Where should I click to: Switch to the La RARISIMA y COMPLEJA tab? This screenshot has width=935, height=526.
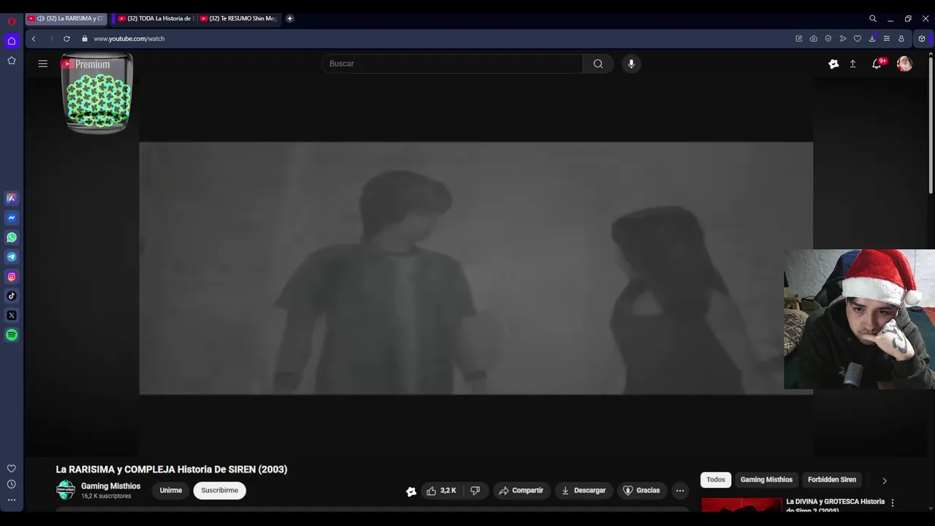pos(66,18)
